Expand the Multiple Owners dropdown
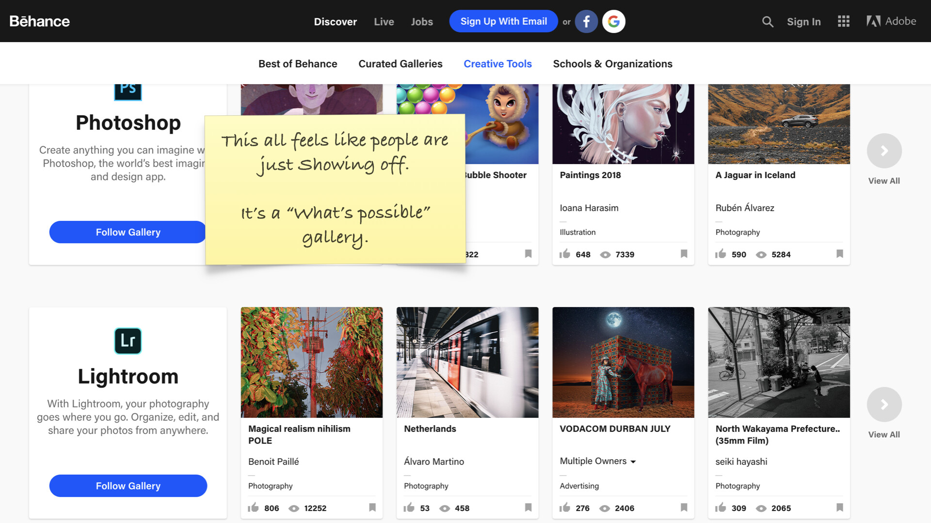 (x=632, y=461)
